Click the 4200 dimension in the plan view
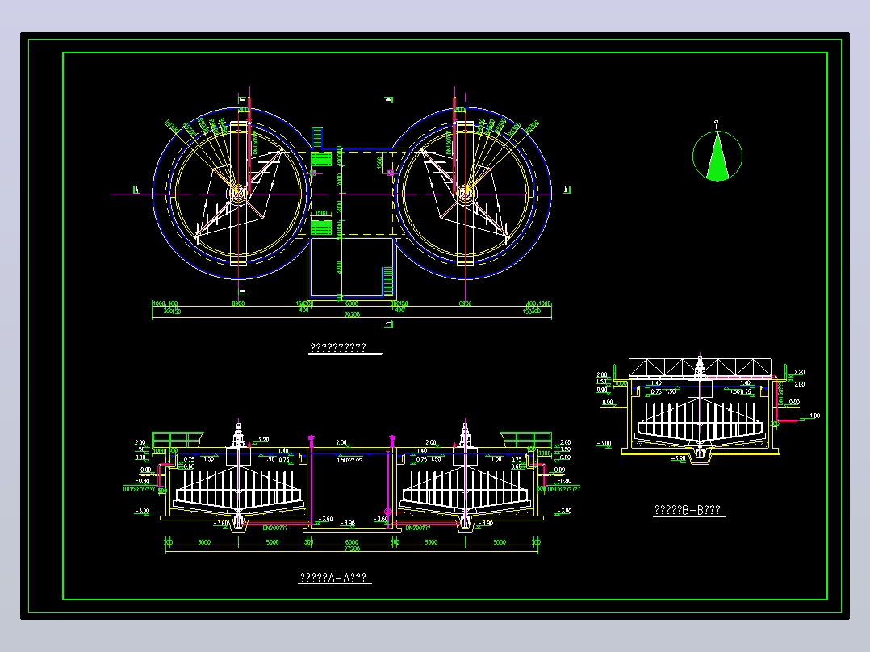The height and width of the screenshot is (652, 870). tap(340, 268)
